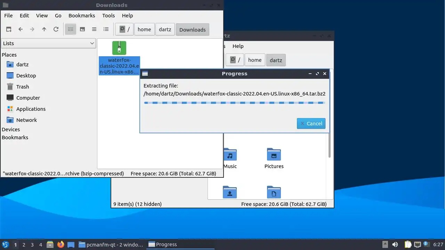Open the View menu
Viewport: 445px width, 250px height.
[42, 16]
